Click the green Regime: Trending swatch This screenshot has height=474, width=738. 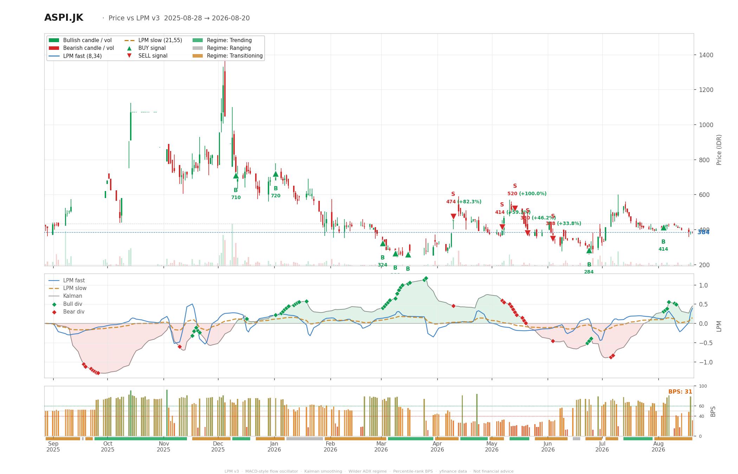pyautogui.click(x=198, y=40)
